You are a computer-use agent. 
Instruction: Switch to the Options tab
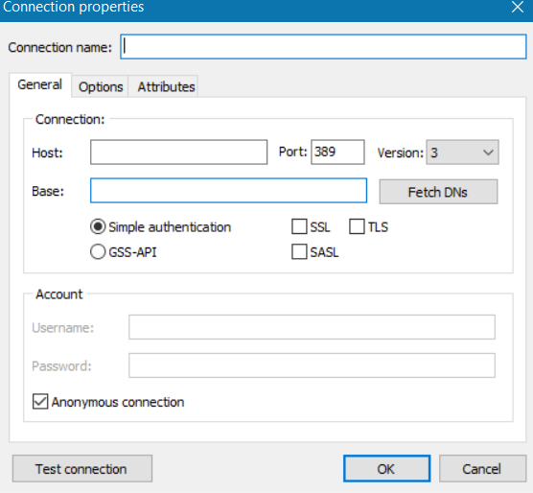click(101, 87)
